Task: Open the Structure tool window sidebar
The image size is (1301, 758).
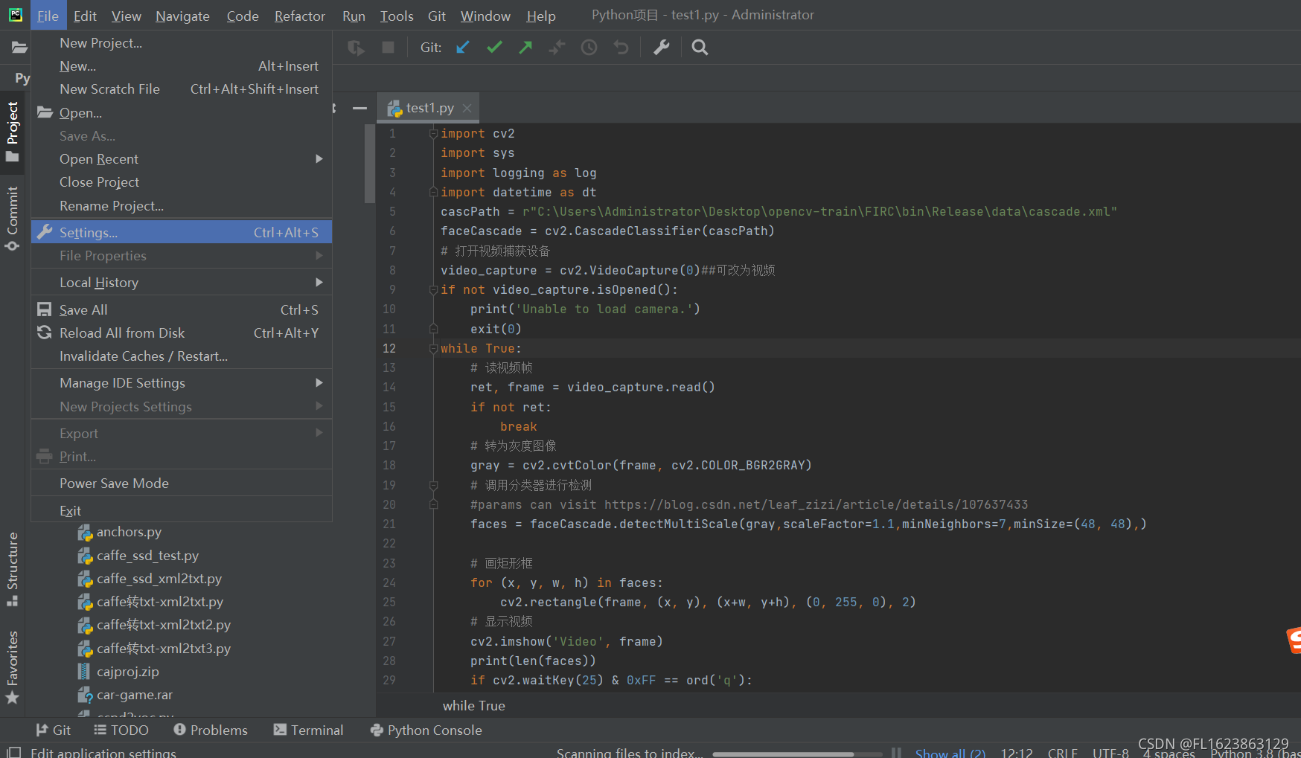Action: click(12, 569)
